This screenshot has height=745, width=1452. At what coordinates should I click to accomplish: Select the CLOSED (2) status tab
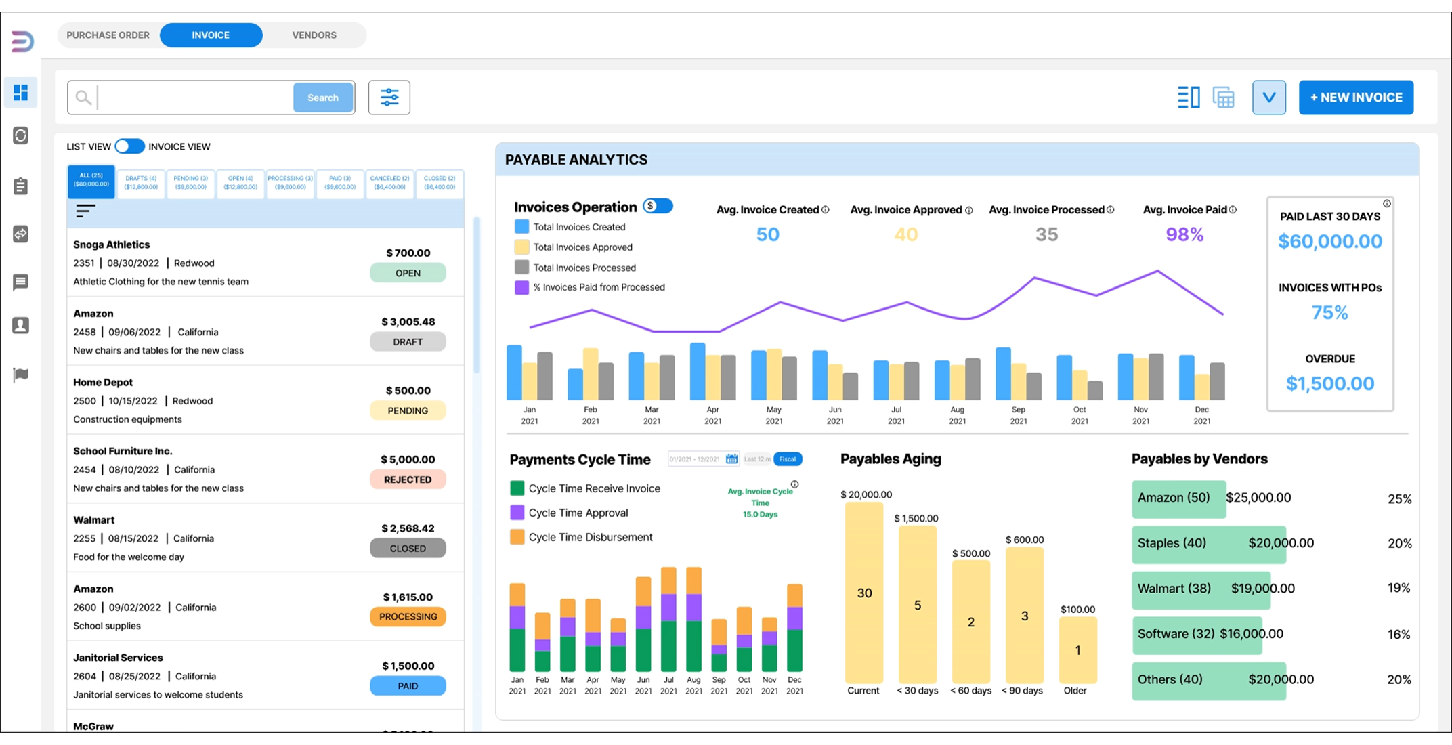coord(440,184)
